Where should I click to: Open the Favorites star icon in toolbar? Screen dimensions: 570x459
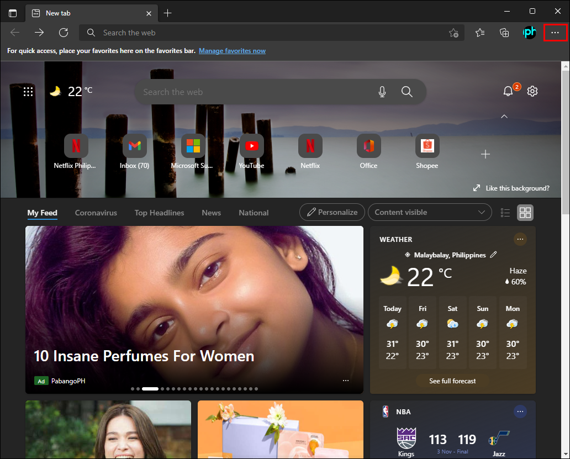[480, 33]
